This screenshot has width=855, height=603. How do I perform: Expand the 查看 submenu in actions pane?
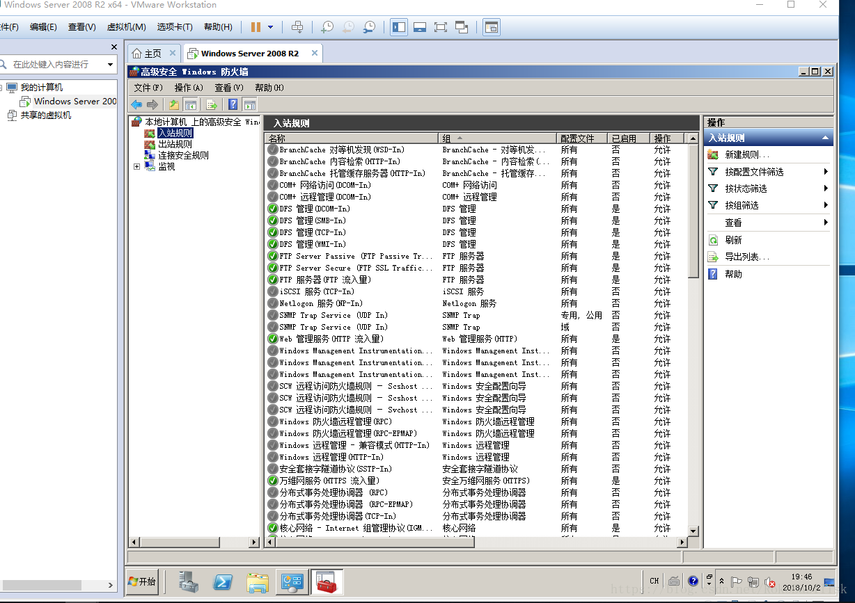[x=826, y=223]
